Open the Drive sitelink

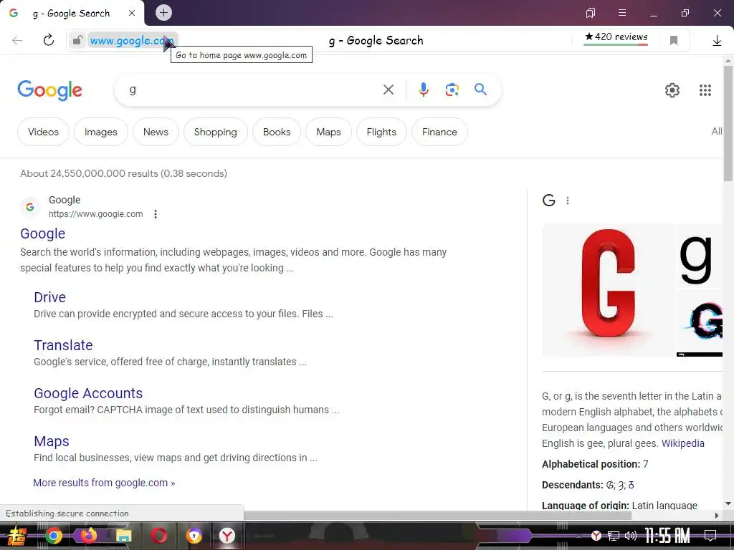(49, 297)
